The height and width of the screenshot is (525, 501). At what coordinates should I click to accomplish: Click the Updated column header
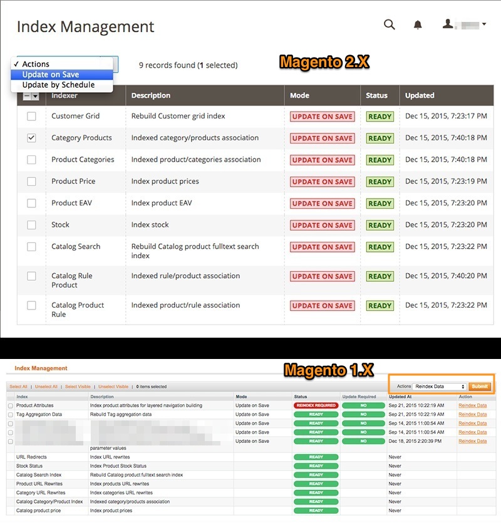(420, 95)
